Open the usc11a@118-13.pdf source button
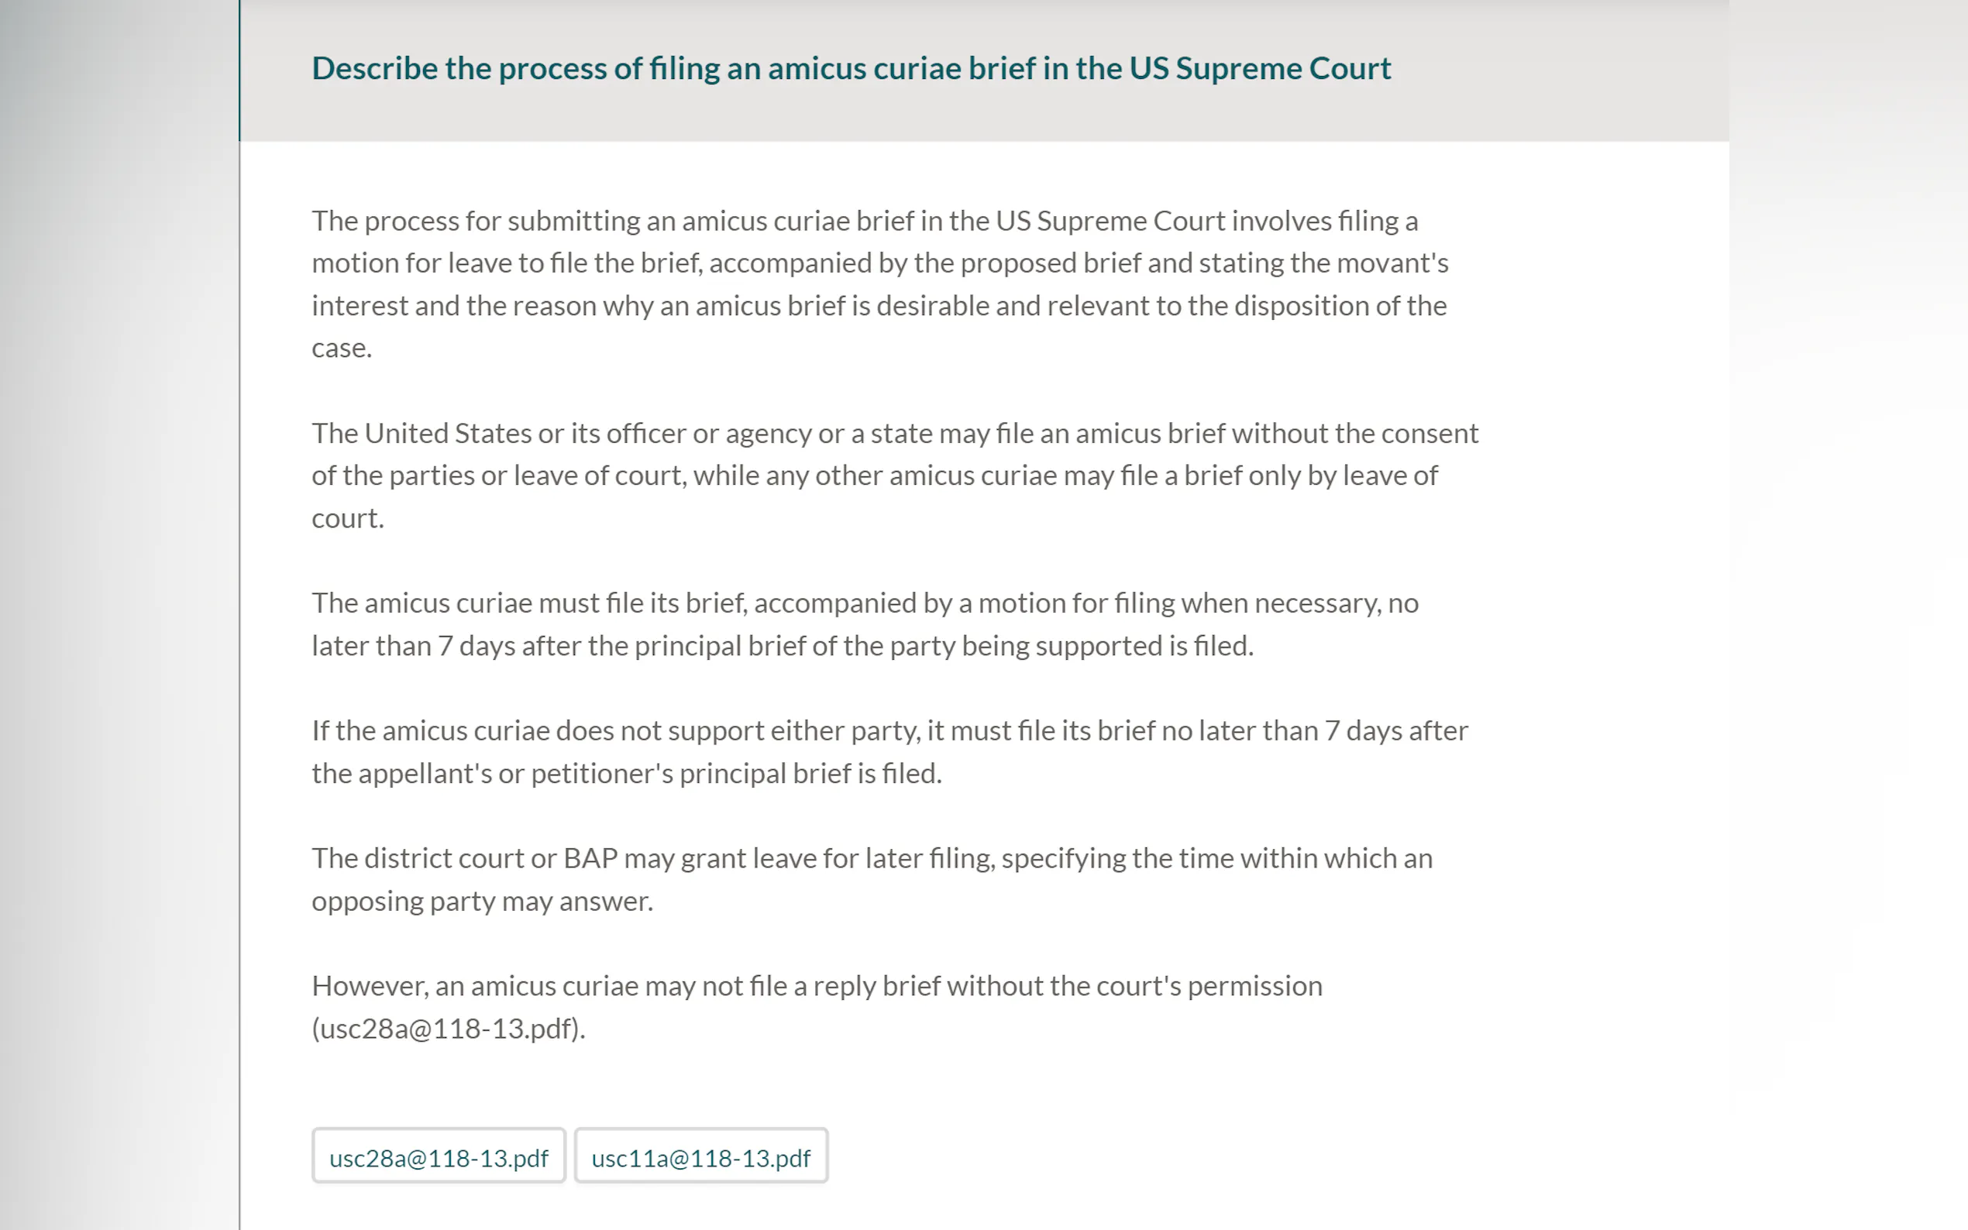 700,1158
